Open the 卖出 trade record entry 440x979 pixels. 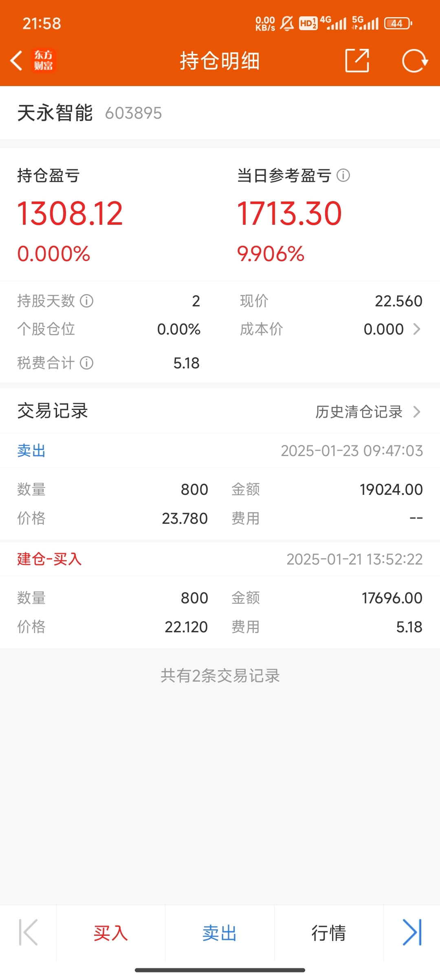point(220,451)
